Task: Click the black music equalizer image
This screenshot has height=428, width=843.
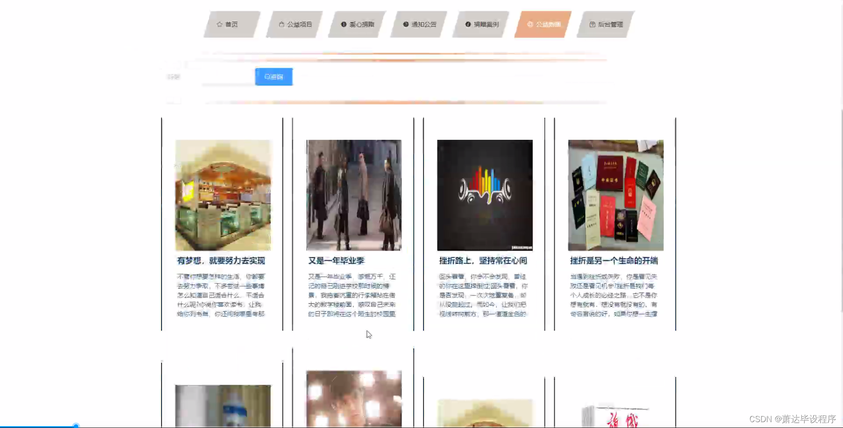Action: (x=485, y=195)
